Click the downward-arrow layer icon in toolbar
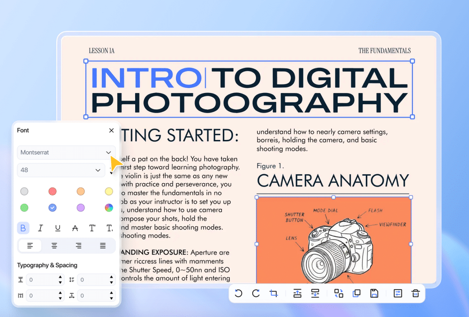 tap(315, 293)
